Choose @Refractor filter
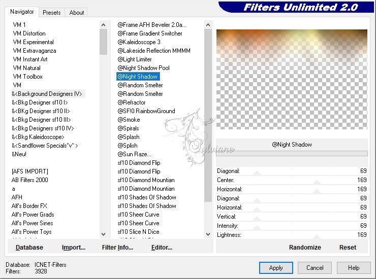The width and height of the screenshot is (376, 279). 132,102
